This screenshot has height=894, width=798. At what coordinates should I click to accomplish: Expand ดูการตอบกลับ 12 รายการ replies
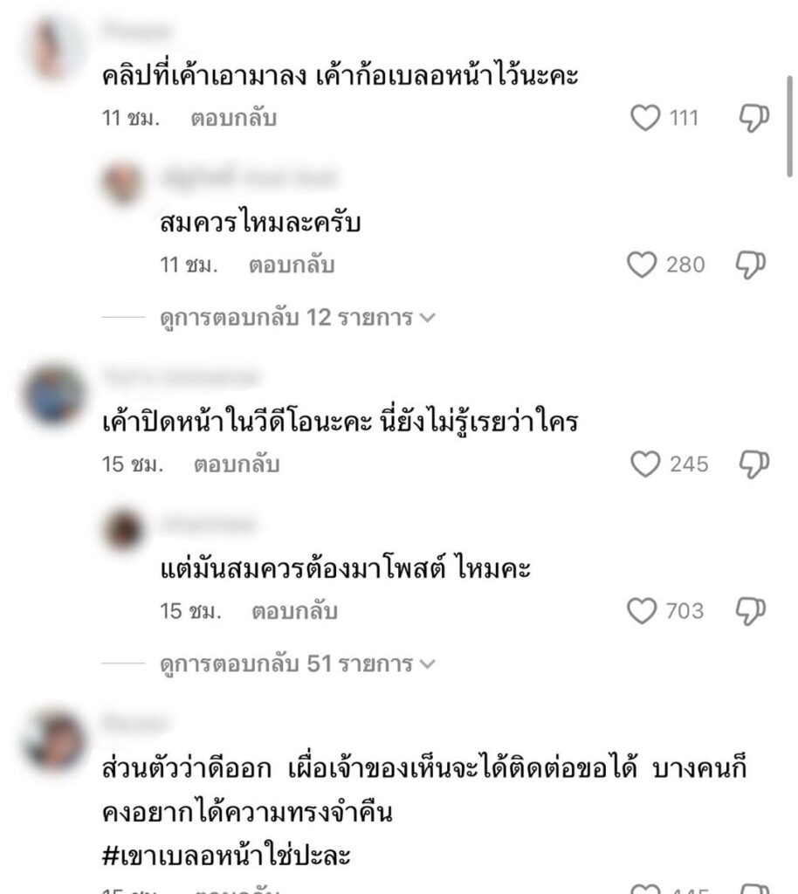coord(298,318)
